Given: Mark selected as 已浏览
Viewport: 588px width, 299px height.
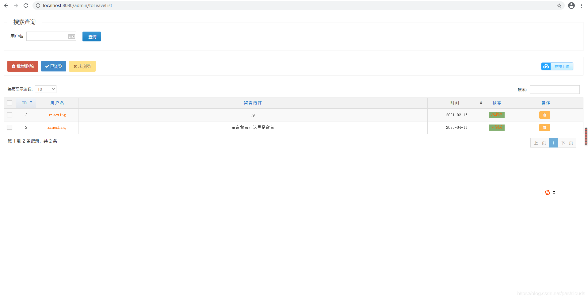Looking at the screenshot, I should point(54,66).
